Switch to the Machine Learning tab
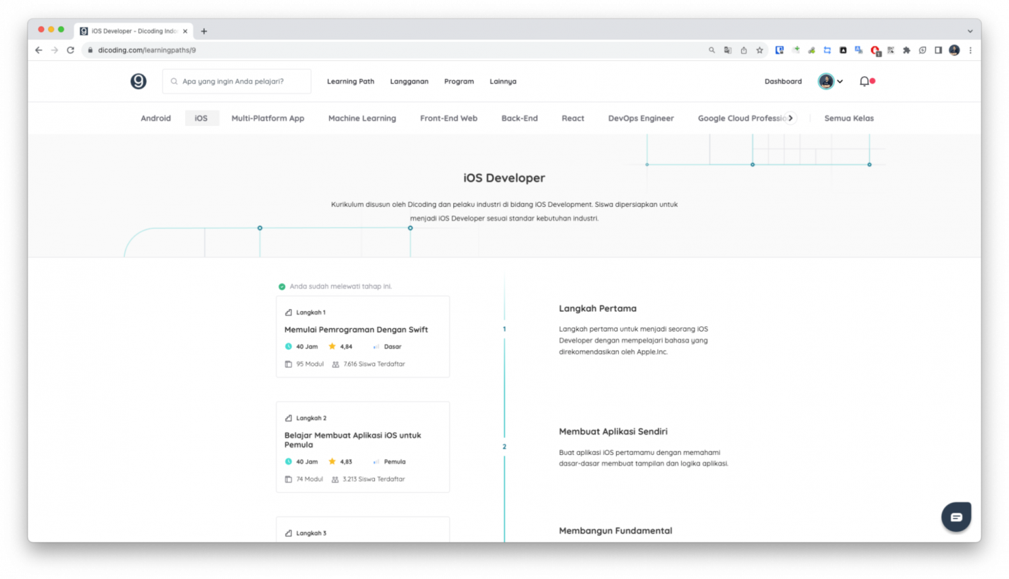This screenshot has width=1009, height=579. click(x=362, y=118)
